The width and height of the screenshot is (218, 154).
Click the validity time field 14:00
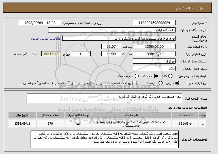[111, 54]
